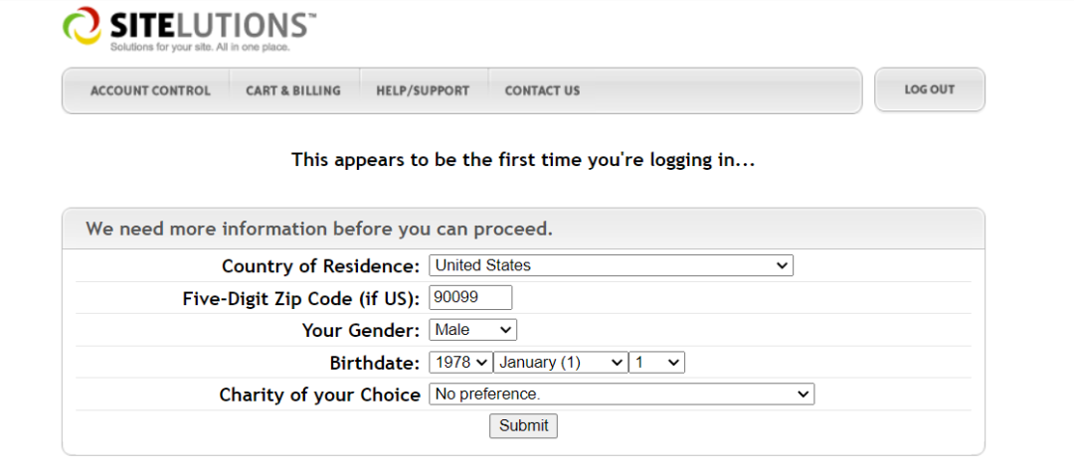Expand the birth year dropdown showing 1978
Screen dimensions: 1074x476
(460, 363)
